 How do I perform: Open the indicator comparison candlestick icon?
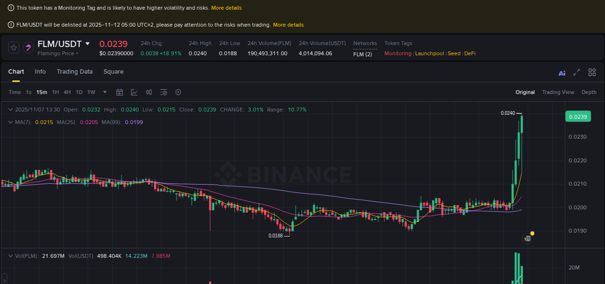tap(149, 92)
